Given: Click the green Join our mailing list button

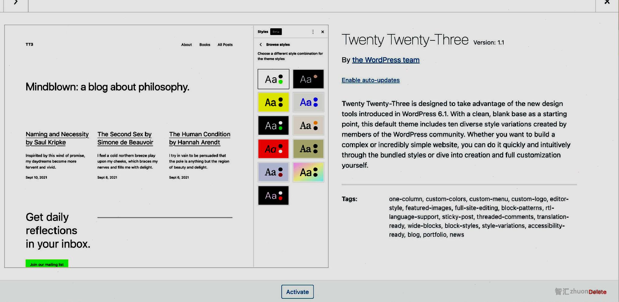Looking at the screenshot, I should [47, 263].
